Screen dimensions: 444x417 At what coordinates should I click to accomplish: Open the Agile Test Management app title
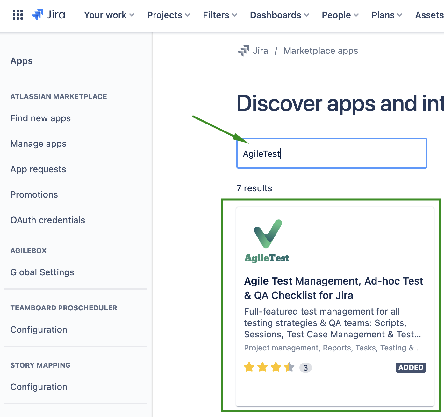(x=333, y=288)
